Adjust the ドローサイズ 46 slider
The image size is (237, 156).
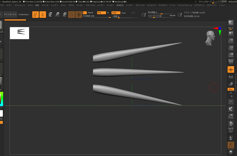coord(158,16)
